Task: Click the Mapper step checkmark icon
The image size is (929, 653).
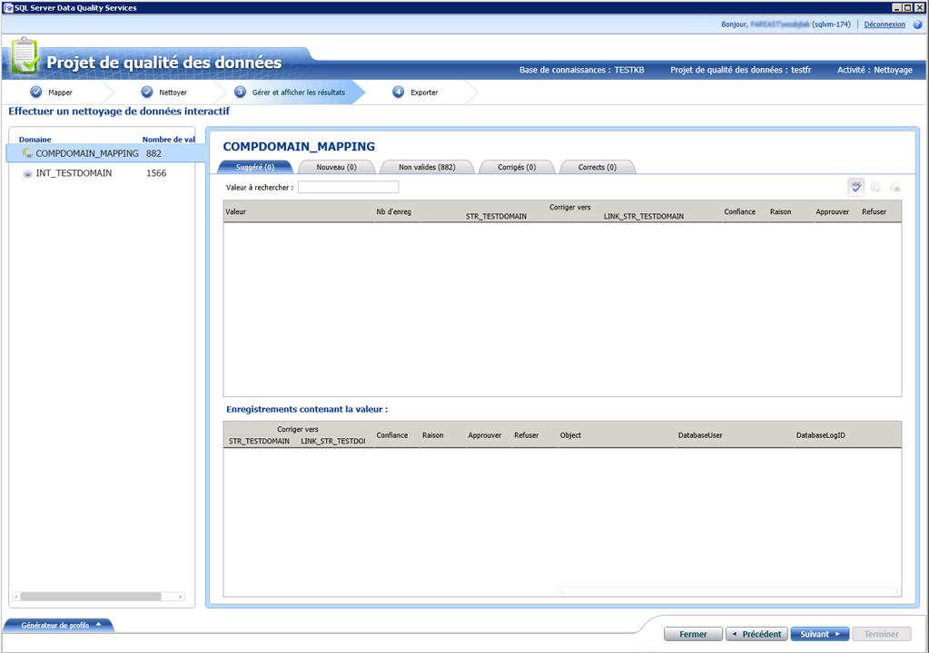Action: coord(36,92)
